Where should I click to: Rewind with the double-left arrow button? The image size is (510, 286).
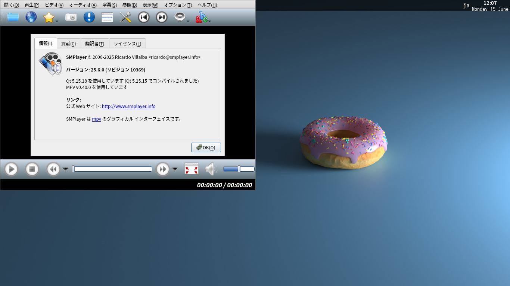[53, 169]
